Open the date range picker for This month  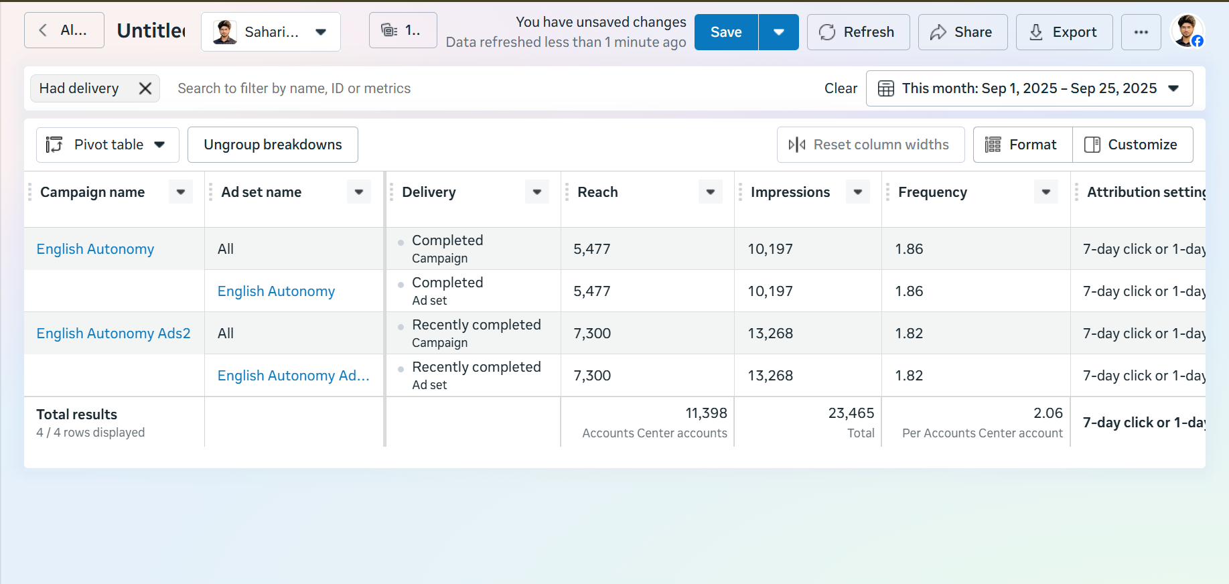(1029, 88)
